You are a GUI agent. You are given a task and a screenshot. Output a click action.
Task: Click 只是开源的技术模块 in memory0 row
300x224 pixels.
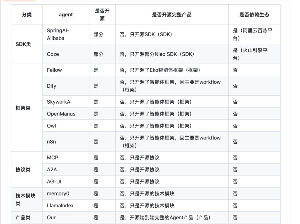[x=172, y=194]
